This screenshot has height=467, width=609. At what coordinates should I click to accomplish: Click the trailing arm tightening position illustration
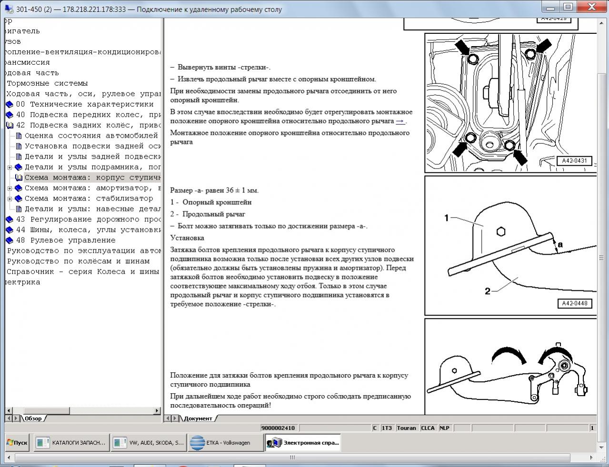(510, 367)
